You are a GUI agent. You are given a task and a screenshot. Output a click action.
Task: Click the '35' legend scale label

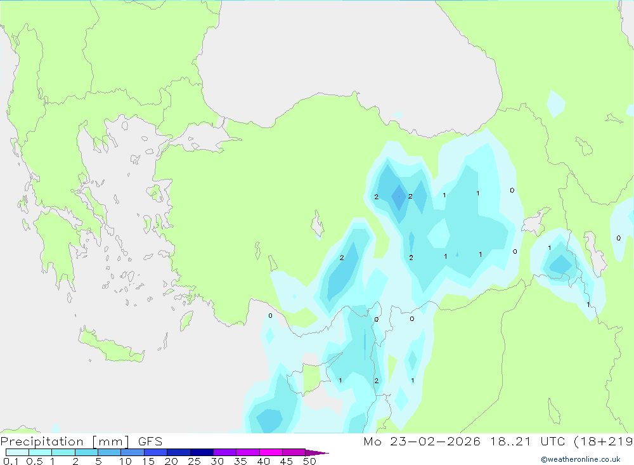pos(240,461)
